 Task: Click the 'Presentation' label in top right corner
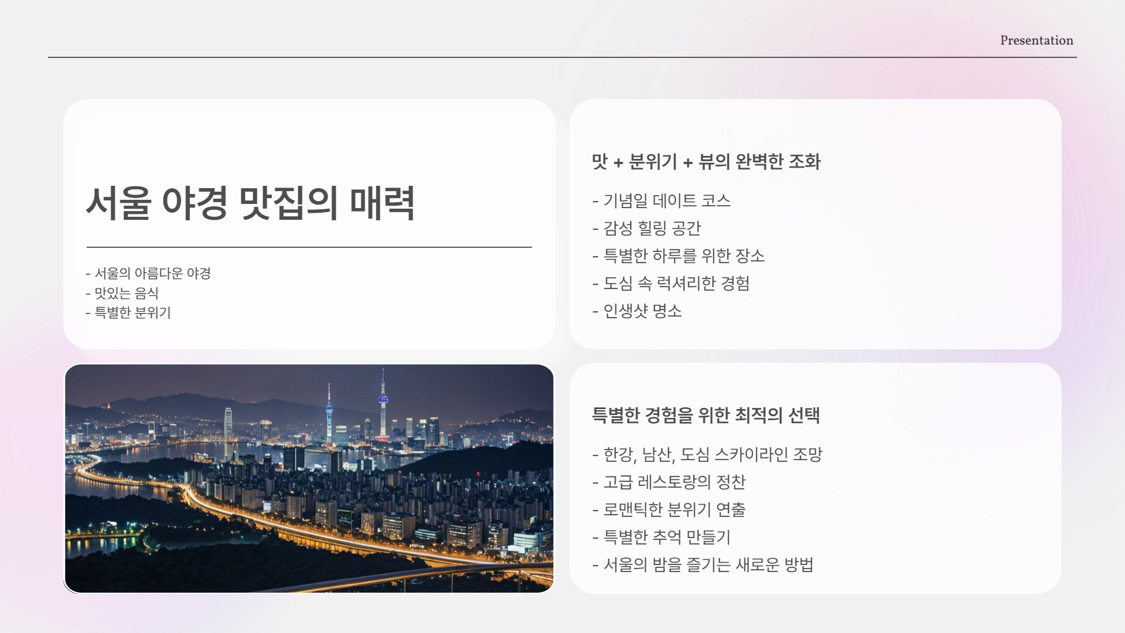pyautogui.click(x=1036, y=40)
